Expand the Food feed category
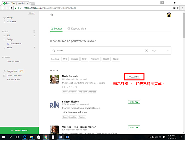Screen dimensions: 185x141 coord(4,48)
